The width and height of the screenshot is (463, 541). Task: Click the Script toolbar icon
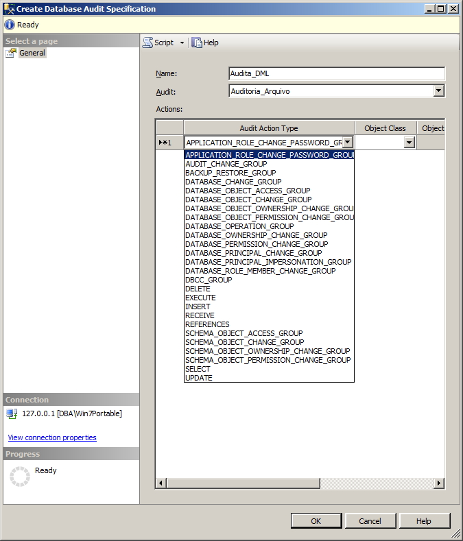(147, 43)
